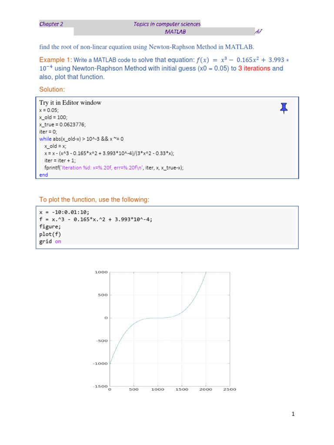Click the "Chapter 2" header text
This screenshot has width=334, height=445.
click(51, 24)
